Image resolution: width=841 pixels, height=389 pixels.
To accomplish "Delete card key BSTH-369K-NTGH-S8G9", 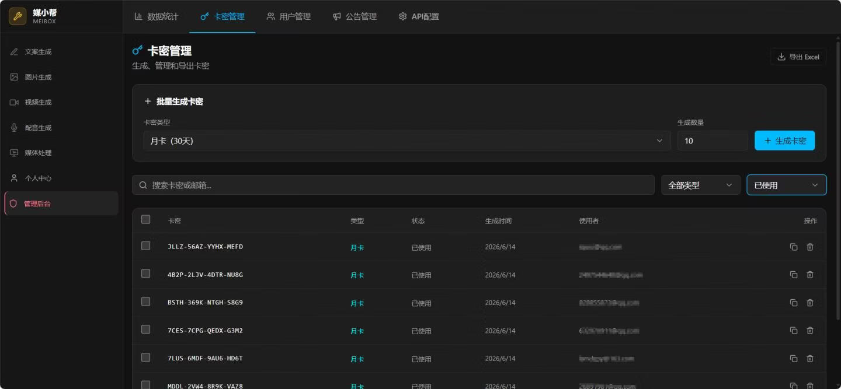I will pos(810,303).
